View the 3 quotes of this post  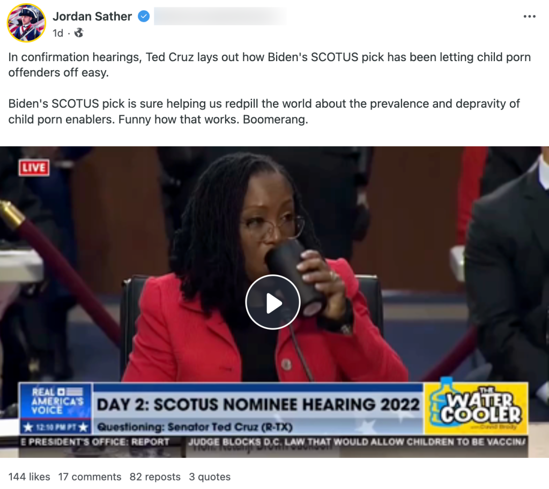click(210, 477)
